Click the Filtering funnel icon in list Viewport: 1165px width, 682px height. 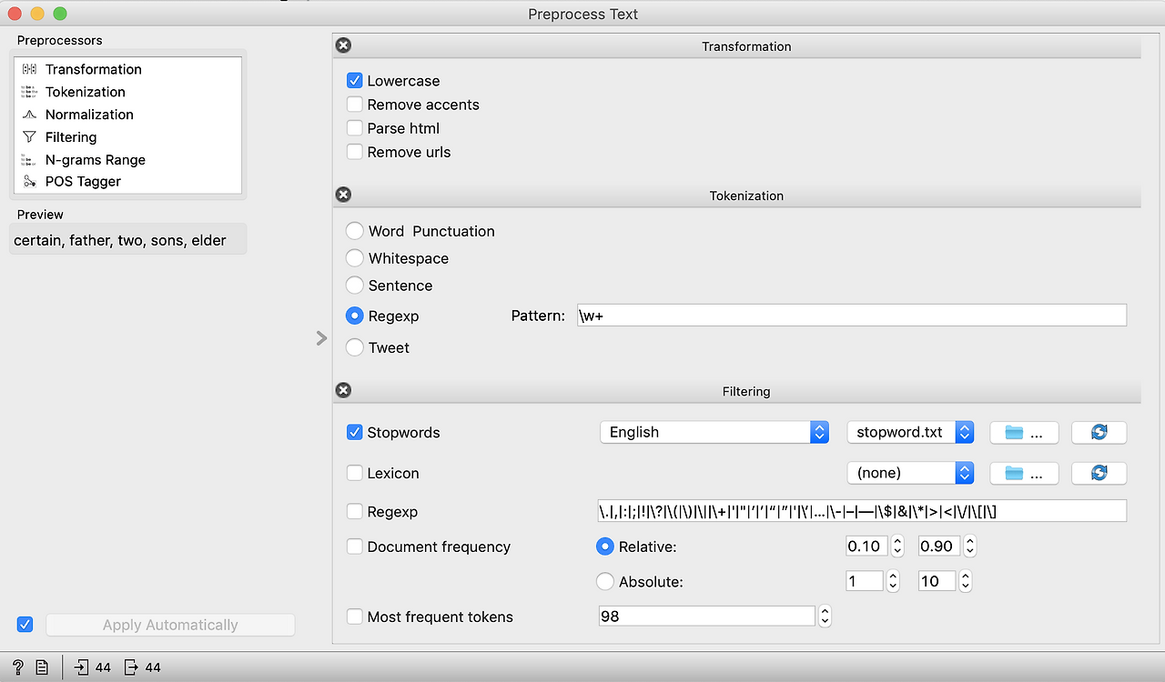click(x=29, y=137)
